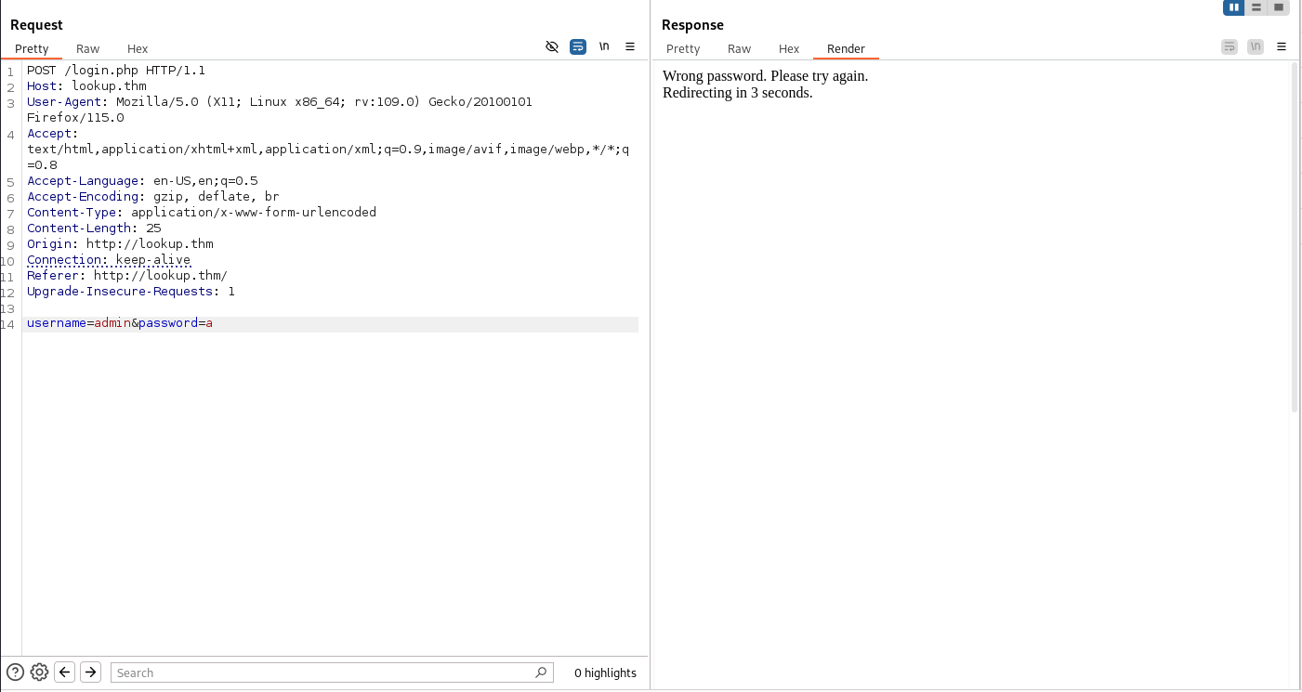Open the Response panel options menu
The height and width of the screenshot is (692, 1302).
(x=1282, y=46)
